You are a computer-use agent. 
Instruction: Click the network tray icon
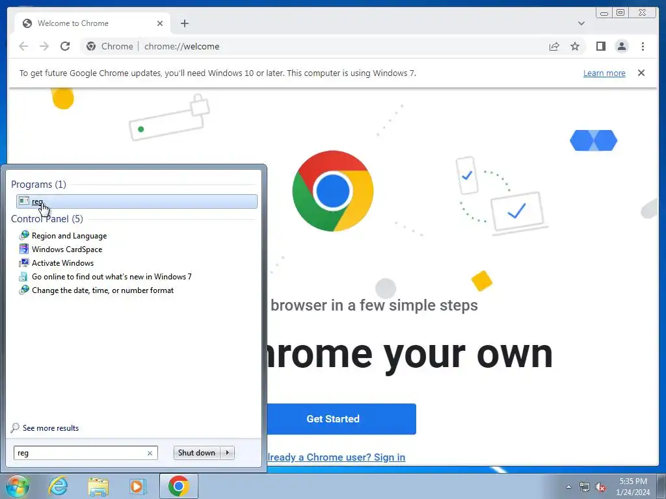(x=585, y=487)
